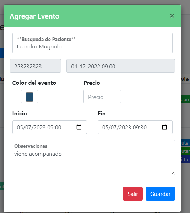Click the red Salir button

(x=133, y=194)
